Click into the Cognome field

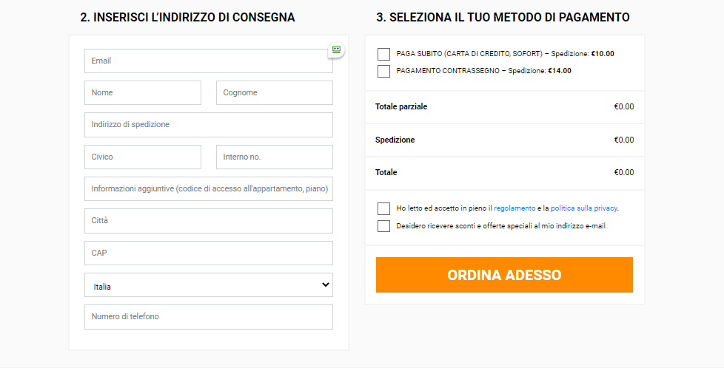click(274, 93)
